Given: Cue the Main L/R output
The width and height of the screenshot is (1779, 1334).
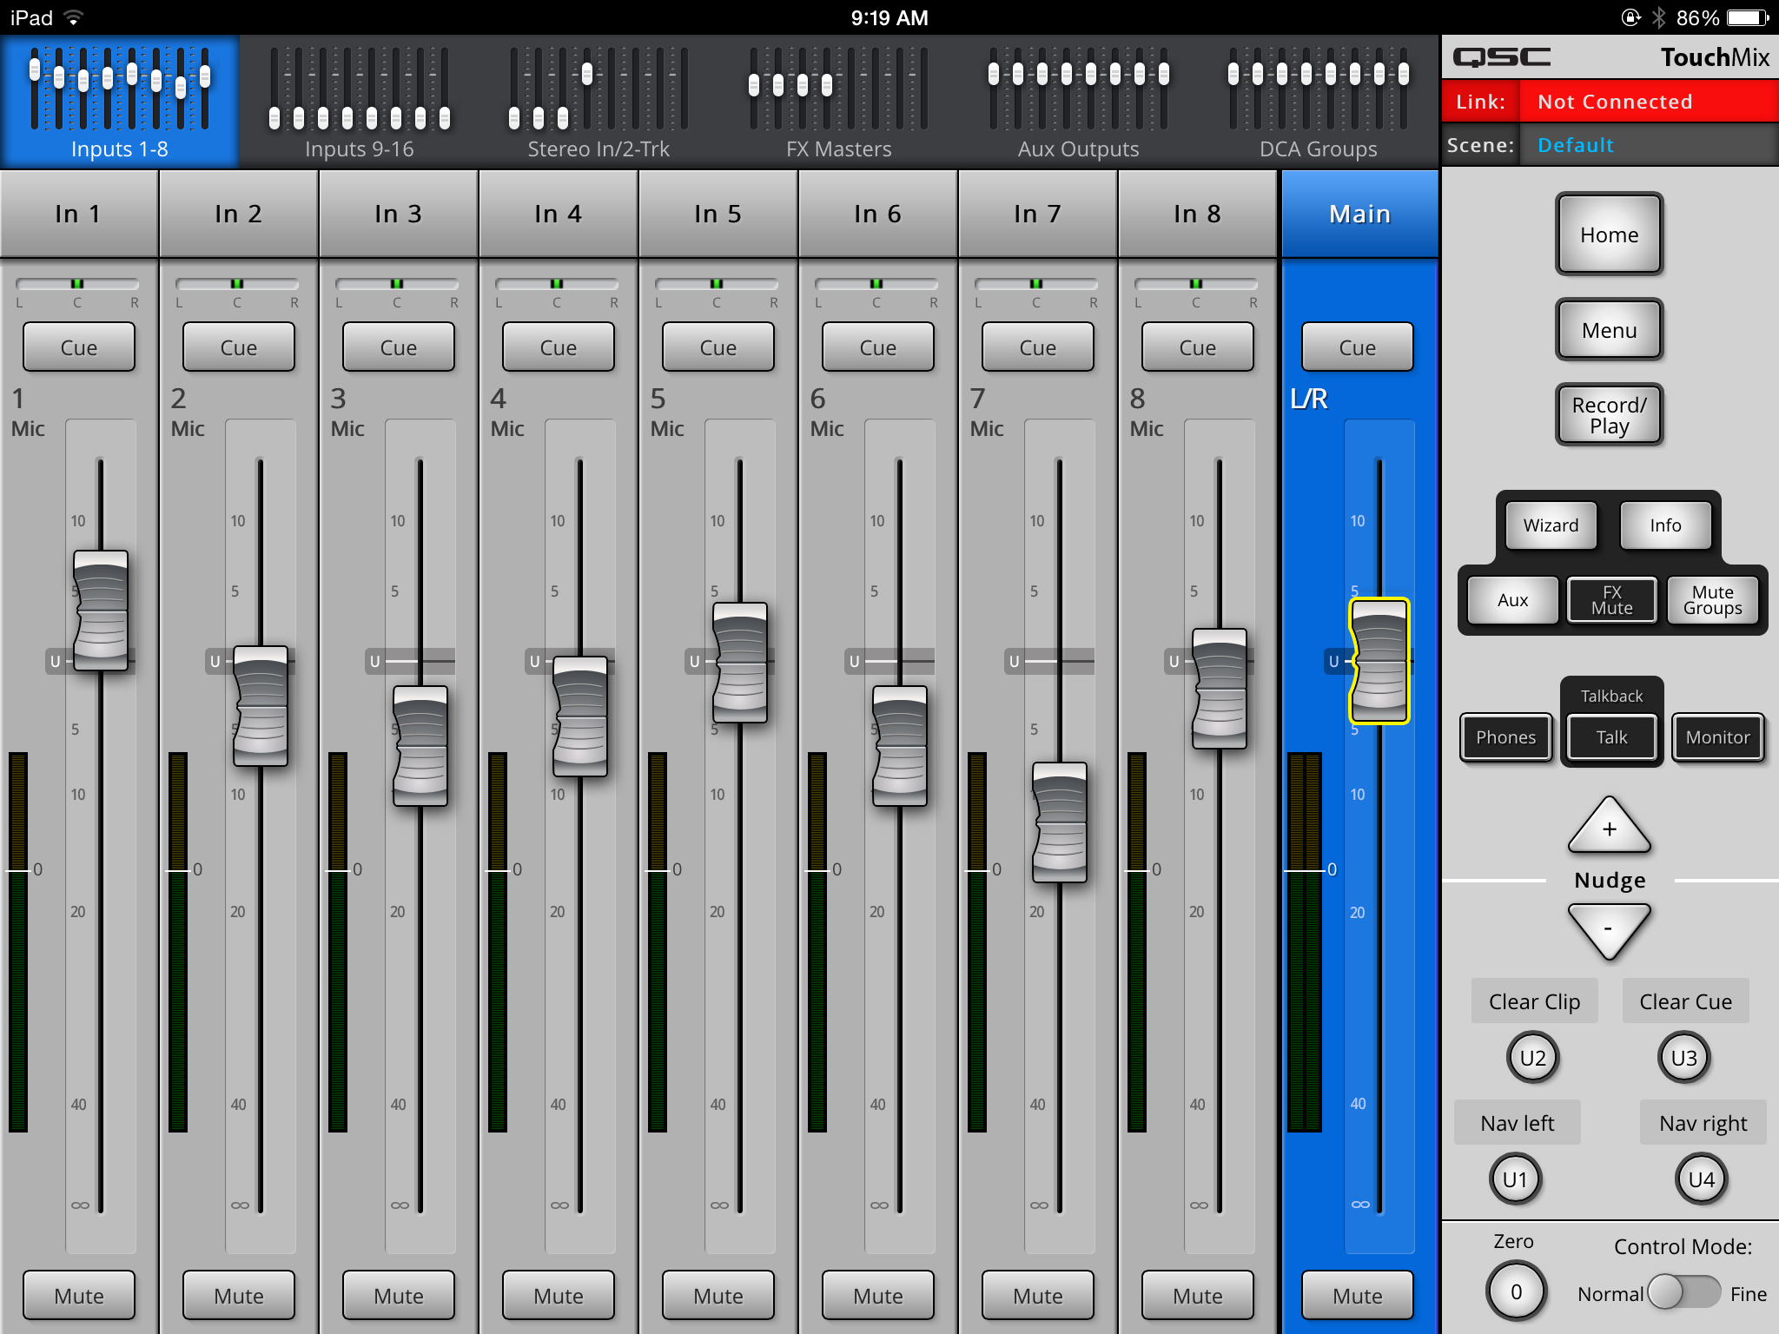Looking at the screenshot, I should 1357,347.
